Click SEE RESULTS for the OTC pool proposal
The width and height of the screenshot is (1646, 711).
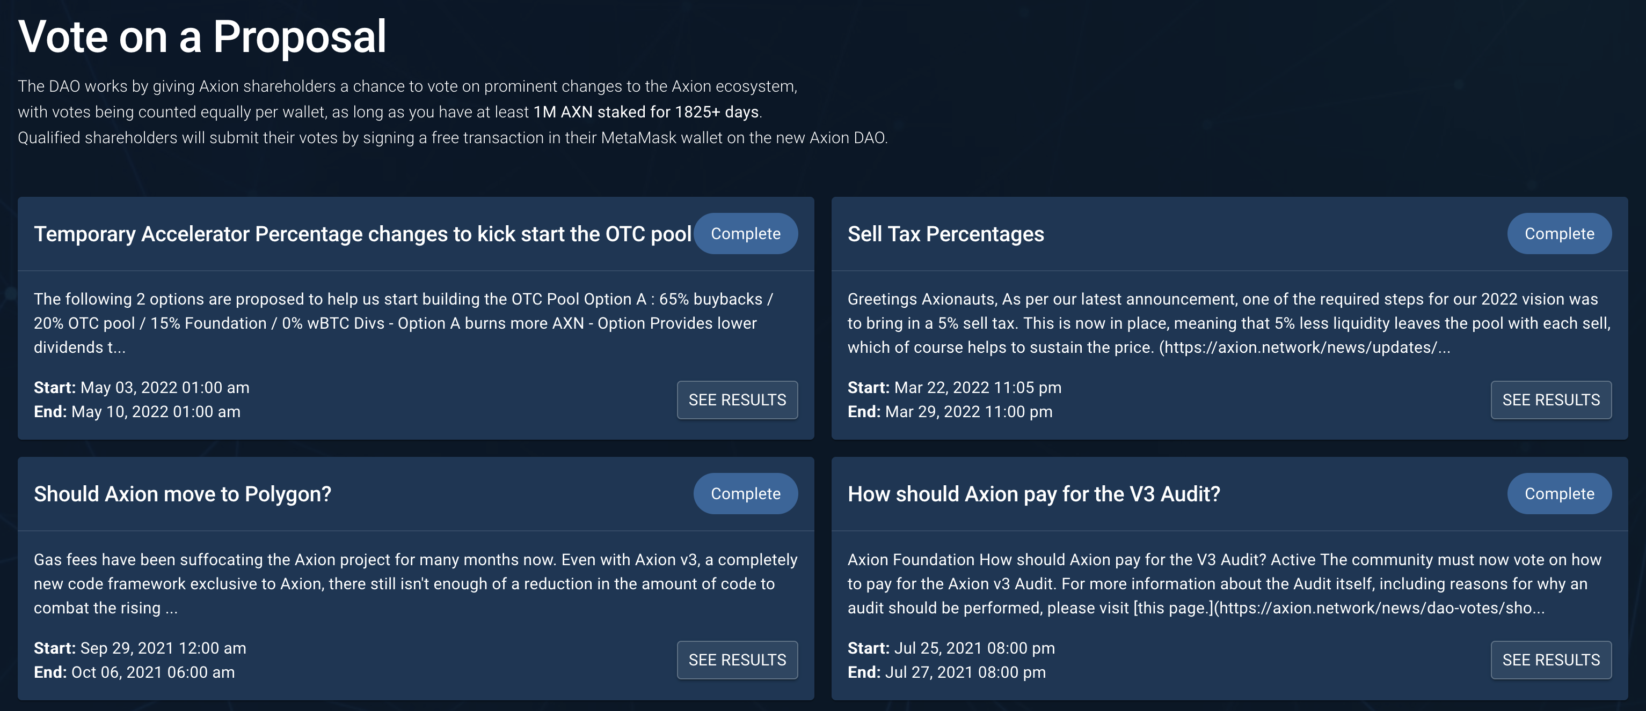pyautogui.click(x=737, y=399)
